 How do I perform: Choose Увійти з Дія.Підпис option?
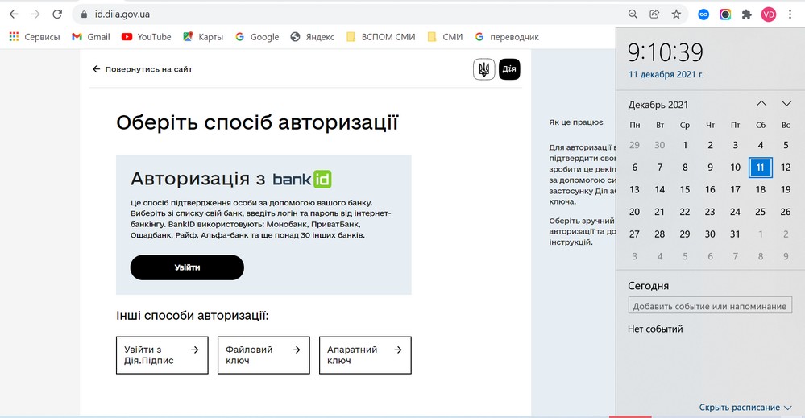tap(162, 355)
